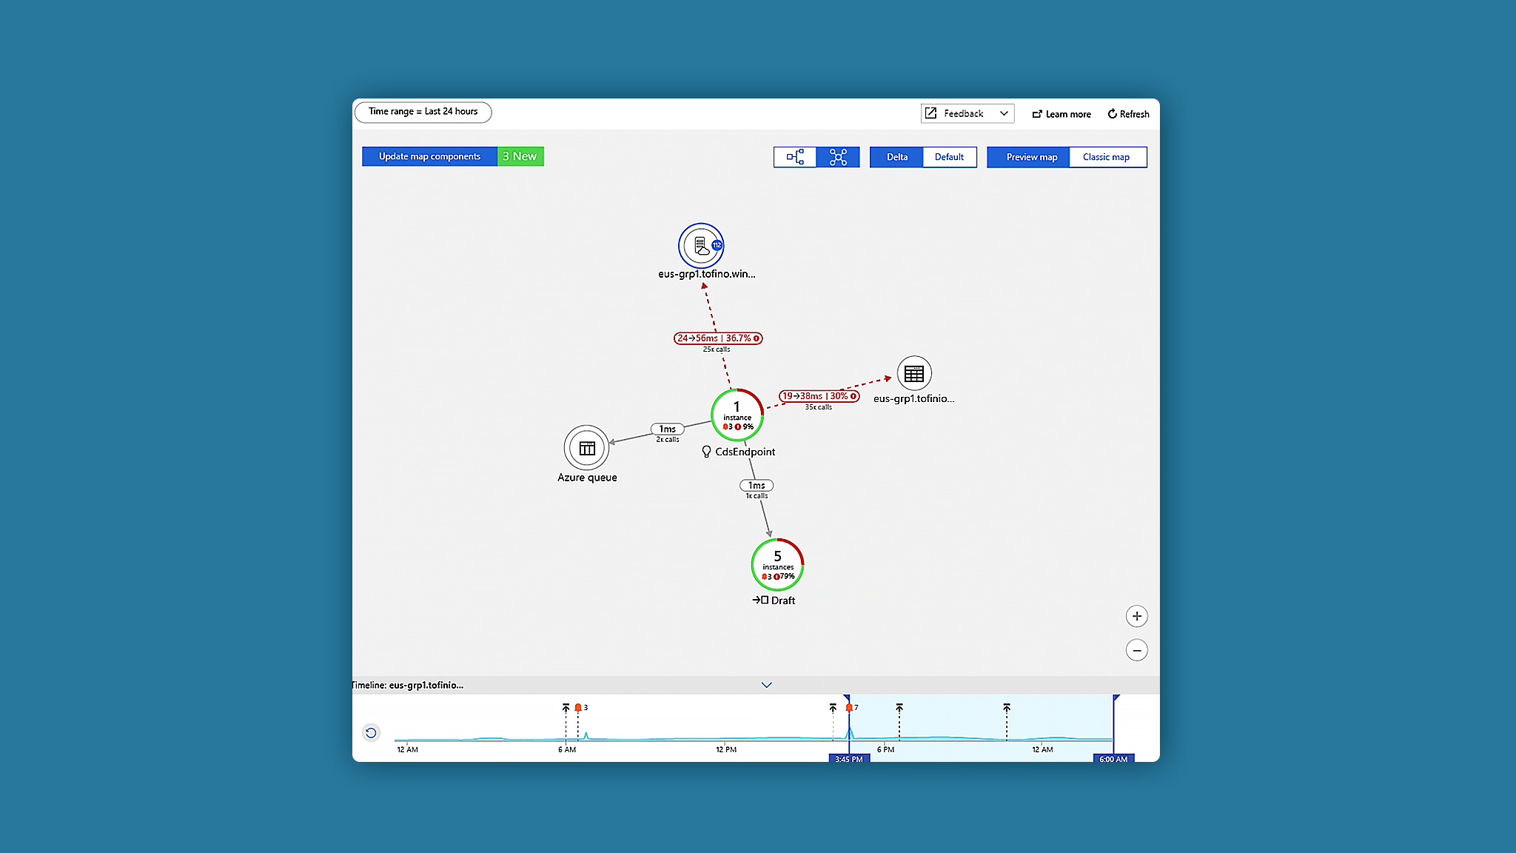
Task: Select the hierarchical layout icon
Action: [x=795, y=157]
